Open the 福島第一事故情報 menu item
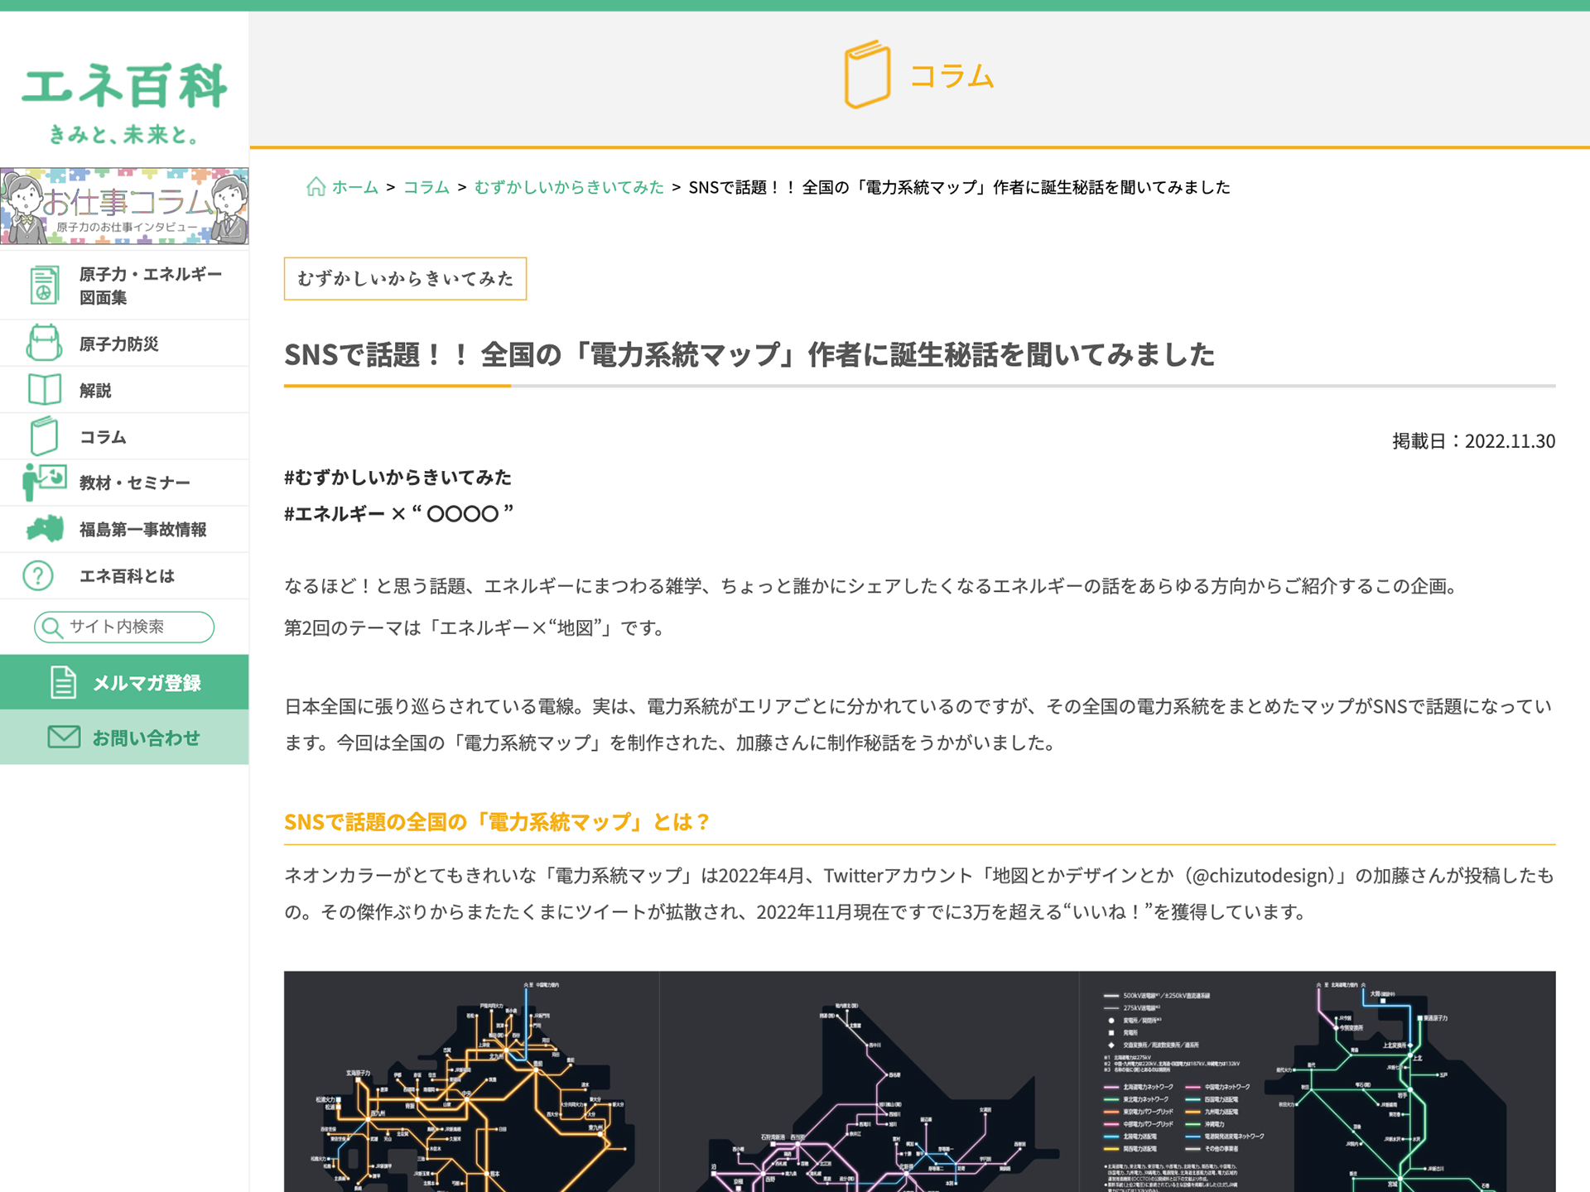Image resolution: width=1590 pixels, height=1192 pixels. coord(142,530)
